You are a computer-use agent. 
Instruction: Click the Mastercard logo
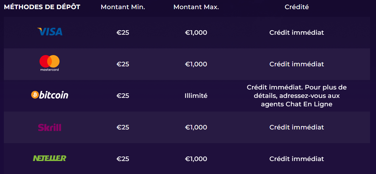click(x=49, y=63)
